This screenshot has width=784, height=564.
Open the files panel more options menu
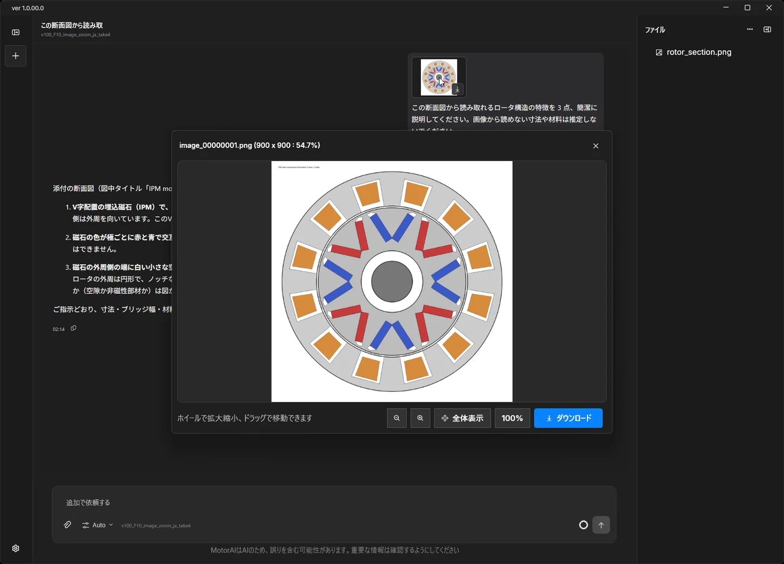click(x=750, y=29)
